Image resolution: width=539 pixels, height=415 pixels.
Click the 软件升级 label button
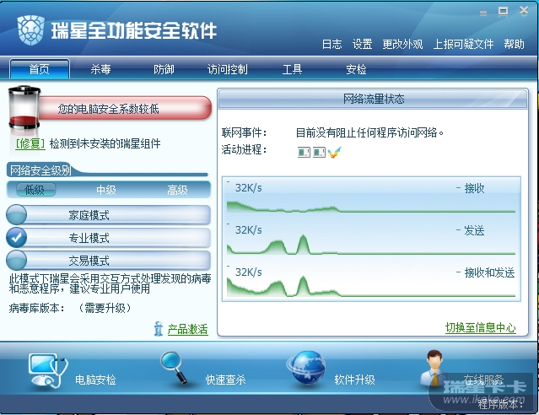[354, 380]
